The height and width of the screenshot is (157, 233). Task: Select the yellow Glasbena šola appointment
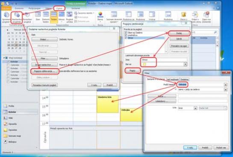[x=108, y=104]
